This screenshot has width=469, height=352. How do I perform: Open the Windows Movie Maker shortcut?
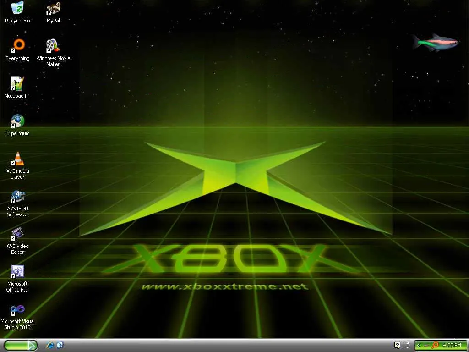coord(53,52)
